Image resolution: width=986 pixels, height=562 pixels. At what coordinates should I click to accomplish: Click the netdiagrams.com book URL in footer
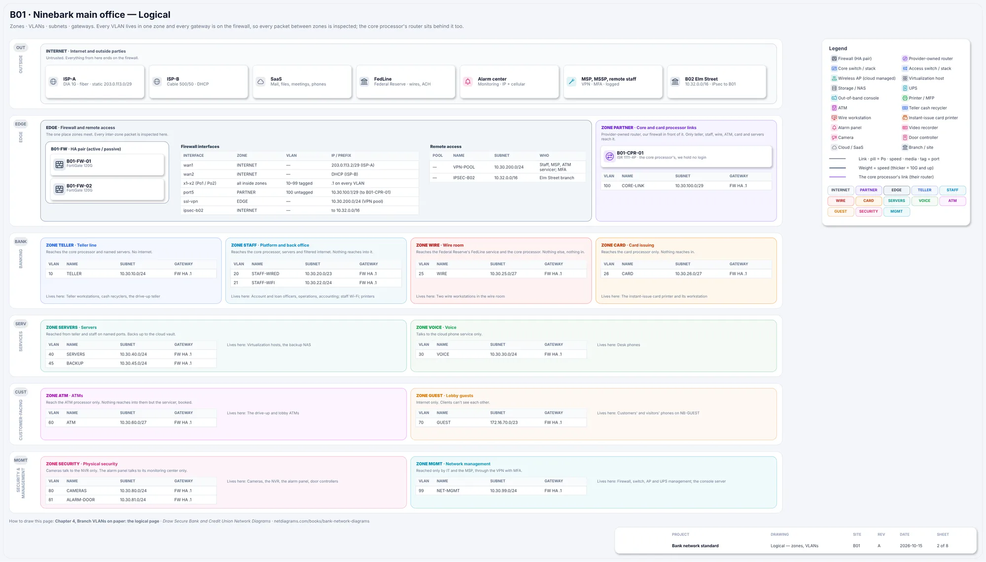coord(321,521)
